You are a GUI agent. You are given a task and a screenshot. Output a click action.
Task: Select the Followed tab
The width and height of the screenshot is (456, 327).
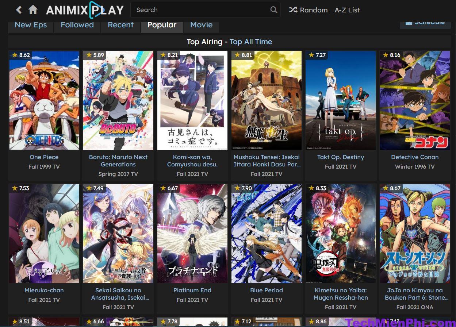tap(77, 24)
